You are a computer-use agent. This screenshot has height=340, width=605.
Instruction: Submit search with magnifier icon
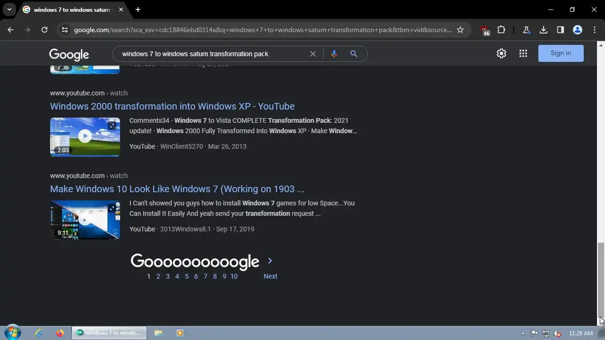tap(354, 54)
